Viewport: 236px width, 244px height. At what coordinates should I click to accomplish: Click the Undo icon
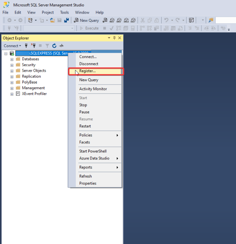(166, 20)
